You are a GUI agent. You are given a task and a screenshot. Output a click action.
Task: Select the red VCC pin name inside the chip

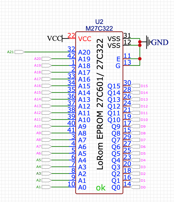(x=85, y=39)
